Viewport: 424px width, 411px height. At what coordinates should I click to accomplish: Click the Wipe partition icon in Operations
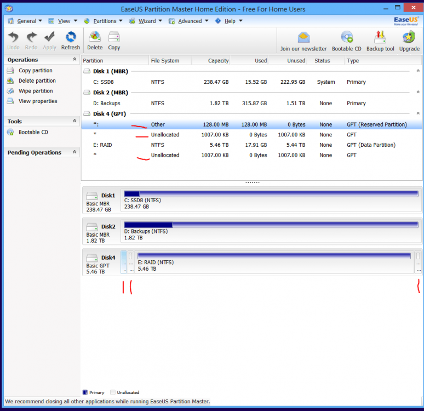click(10, 91)
